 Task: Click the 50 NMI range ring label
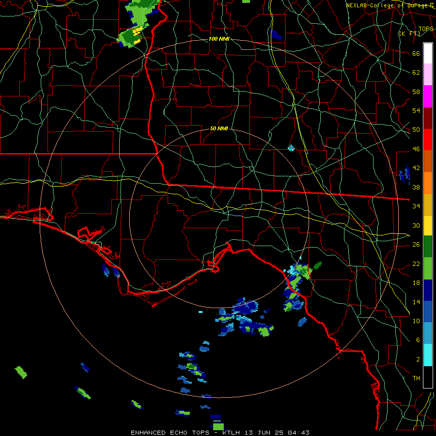pos(219,128)
